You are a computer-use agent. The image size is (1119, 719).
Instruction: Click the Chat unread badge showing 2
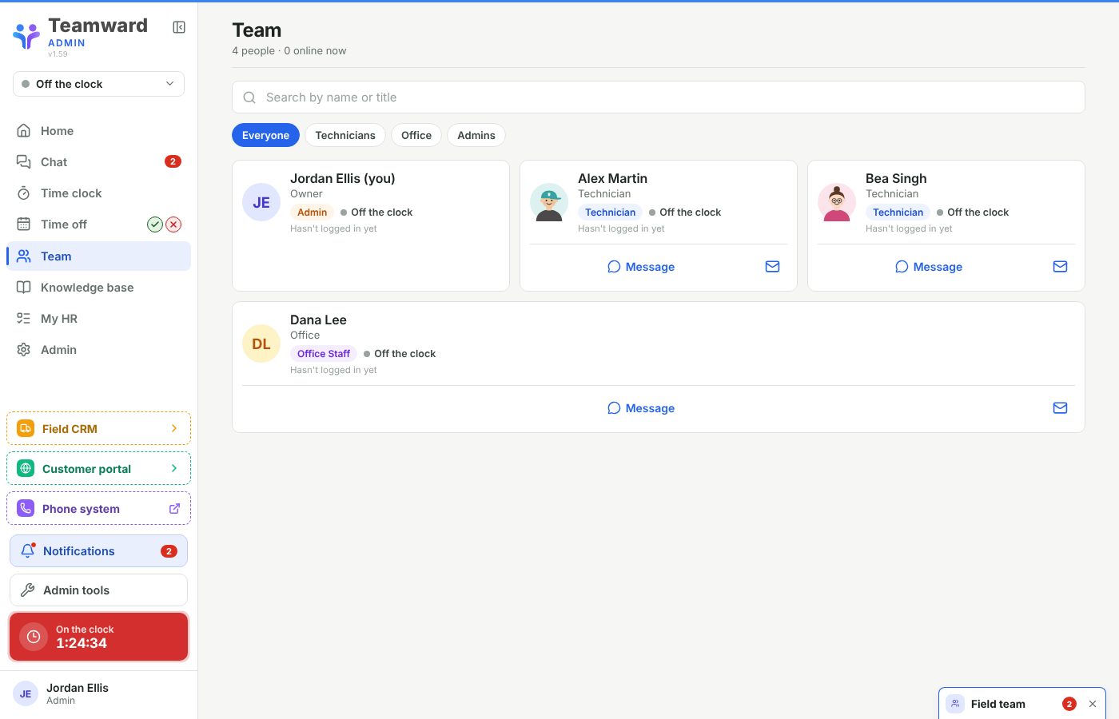tap(173, 161)
